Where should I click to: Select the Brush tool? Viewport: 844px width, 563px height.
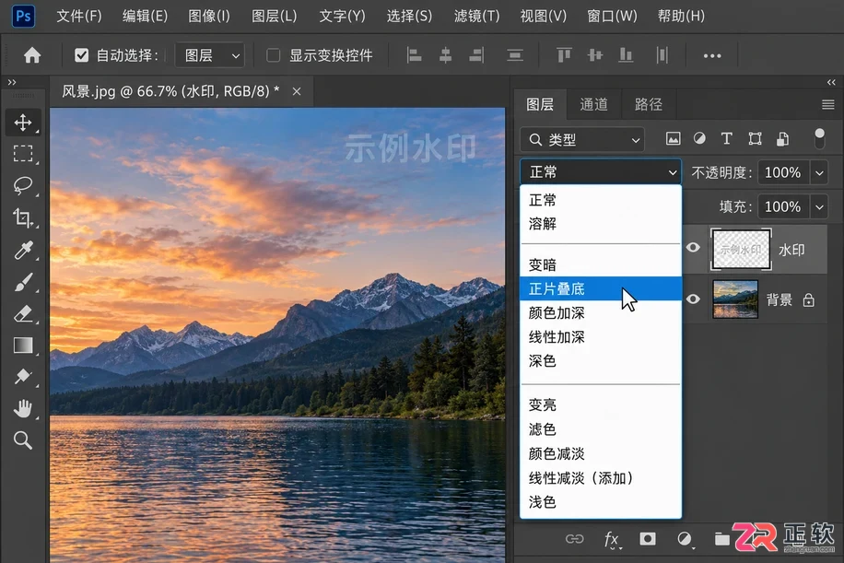coord(23,282)
